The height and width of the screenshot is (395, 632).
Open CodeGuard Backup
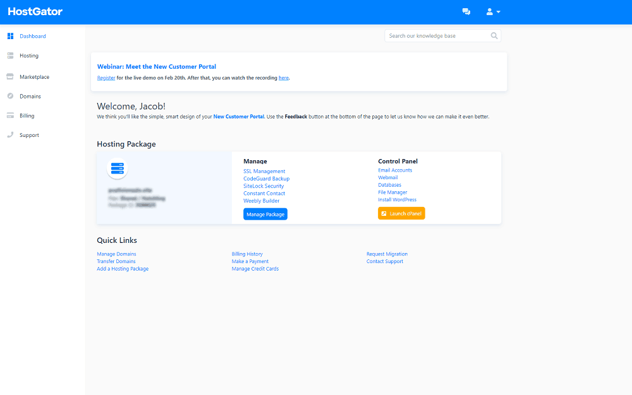coord(267,179)
